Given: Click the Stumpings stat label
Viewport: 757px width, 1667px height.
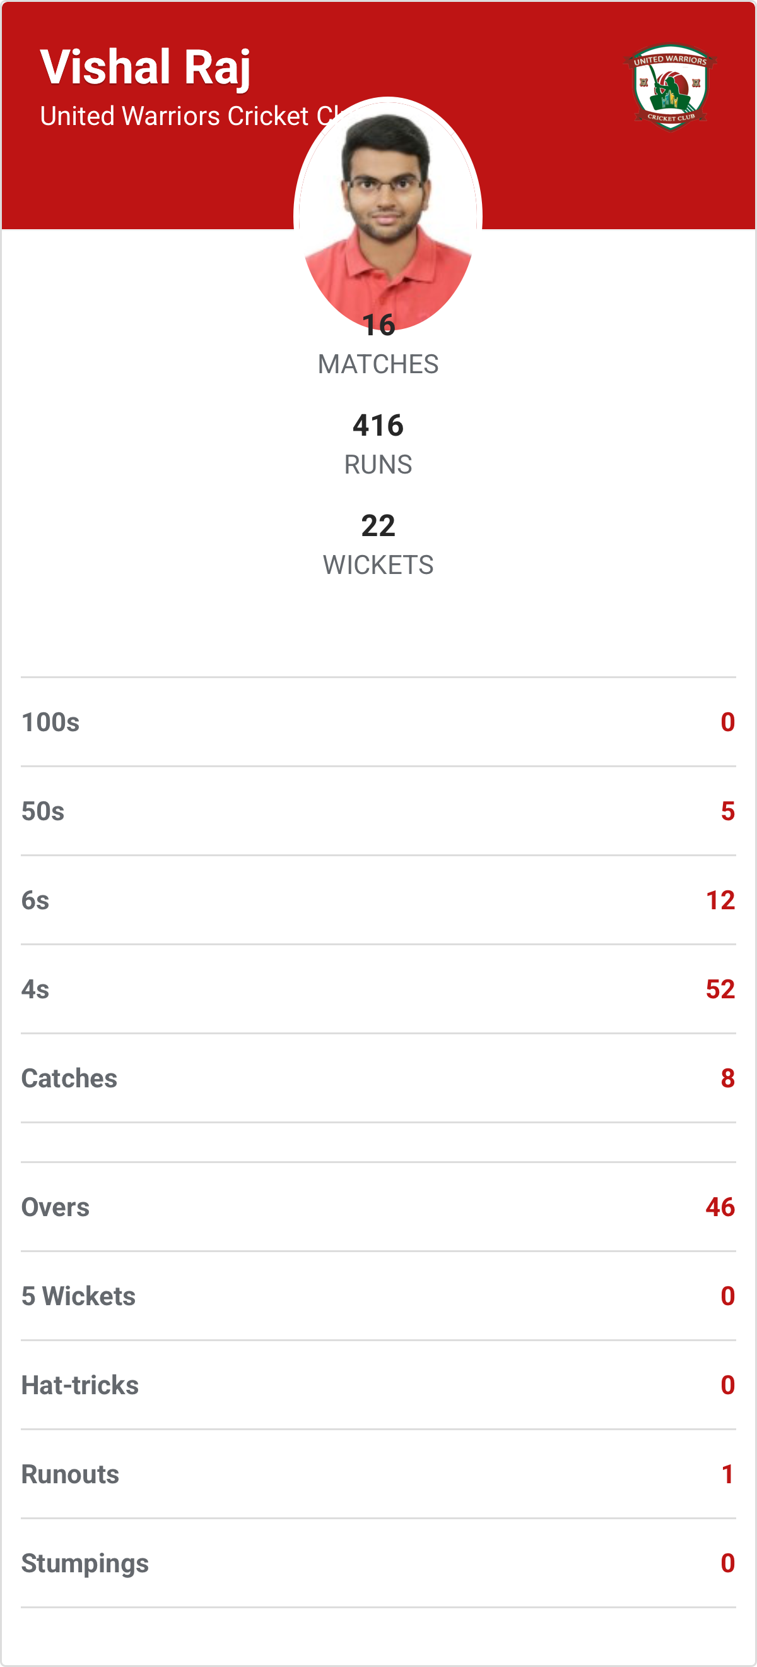Looking at the screenshot, I should pyautogui.click(x=85, y=1563).
